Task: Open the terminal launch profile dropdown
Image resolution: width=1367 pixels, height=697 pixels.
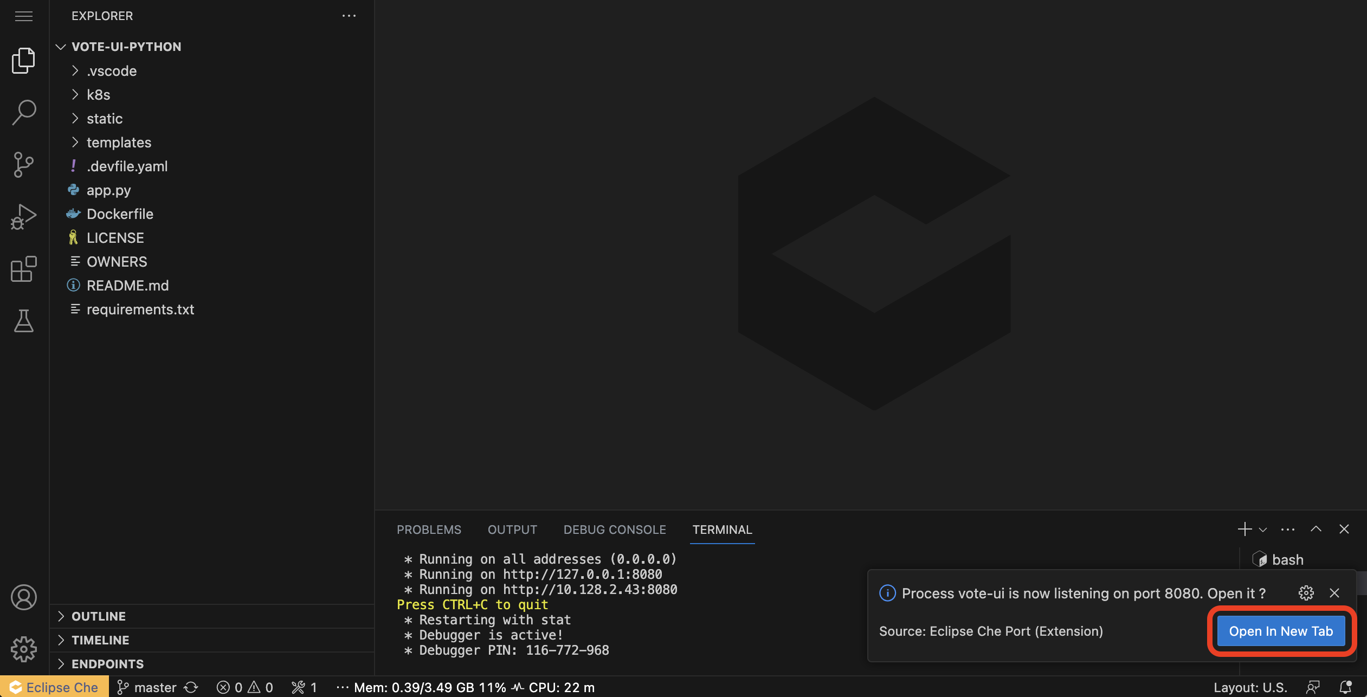Action: (1263, 530)
